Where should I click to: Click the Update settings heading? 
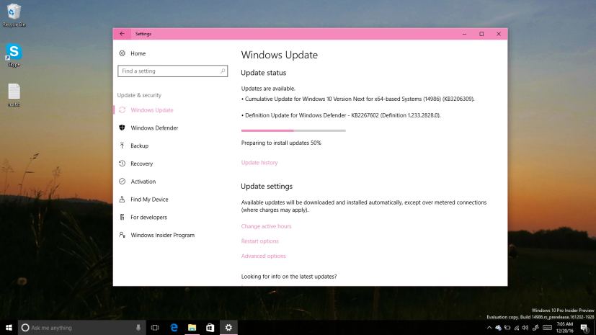(x=267, y=186)
